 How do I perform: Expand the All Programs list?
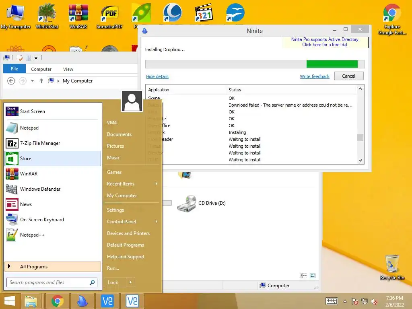(53, 266)
